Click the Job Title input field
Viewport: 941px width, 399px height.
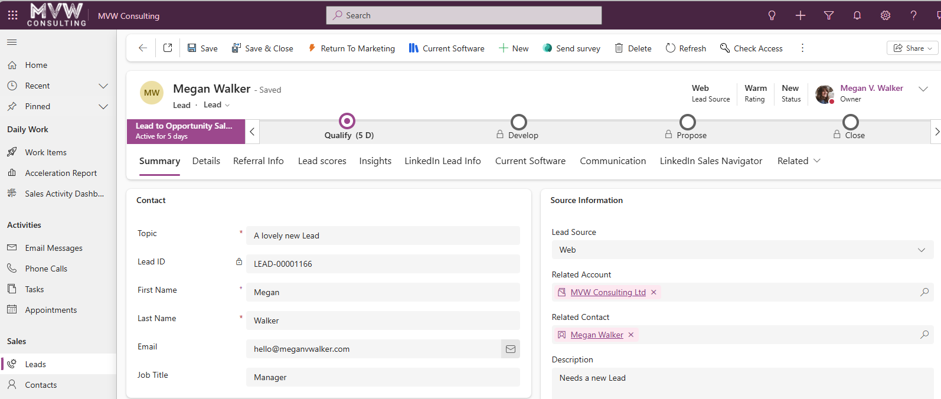(x=383, y=377)
